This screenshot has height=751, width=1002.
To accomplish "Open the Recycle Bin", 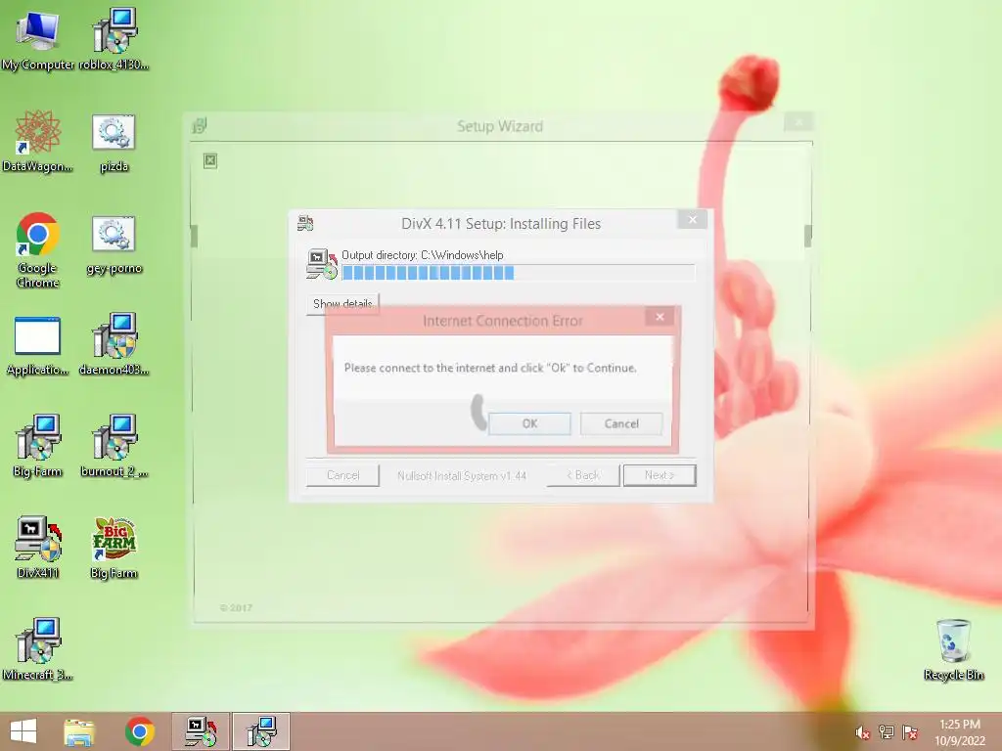I will pyautogui.click(x=953, y=650).
